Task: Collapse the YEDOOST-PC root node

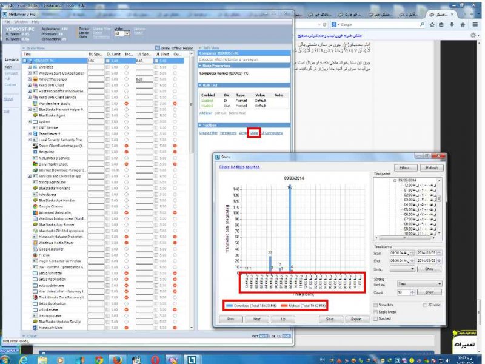Action: click(x=24, y=61)
